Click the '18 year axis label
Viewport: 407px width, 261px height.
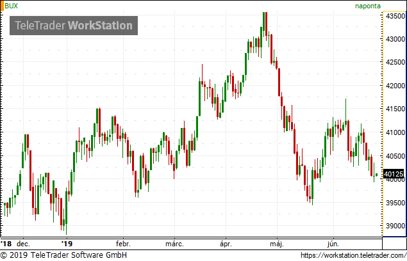(x=6, y=244)
